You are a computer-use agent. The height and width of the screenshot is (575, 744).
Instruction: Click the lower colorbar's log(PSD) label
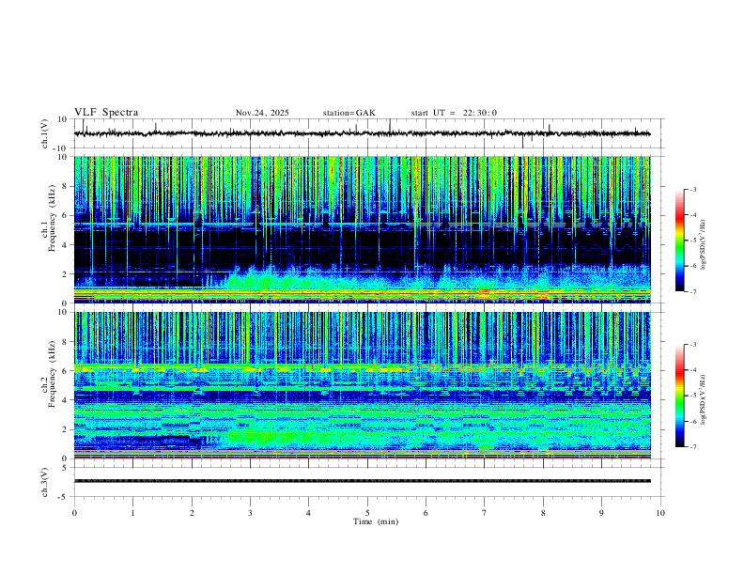703,399
